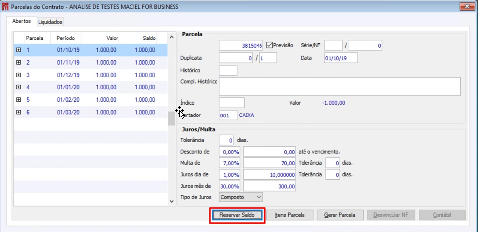Viewport: 478px width, 232px height.
Task: Click the Data field 01/10/19
Action: click(341, 58)
